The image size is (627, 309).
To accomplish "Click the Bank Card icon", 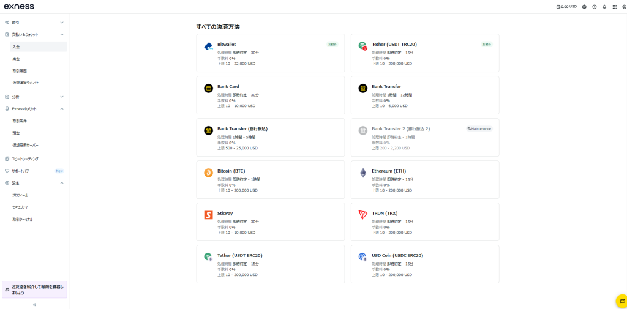I will point(208,88).
